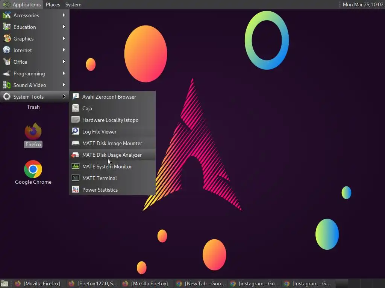Click the Programming category icon
Image resolution: width=385 pixels, height=288 pixels.
pos(7,73)
